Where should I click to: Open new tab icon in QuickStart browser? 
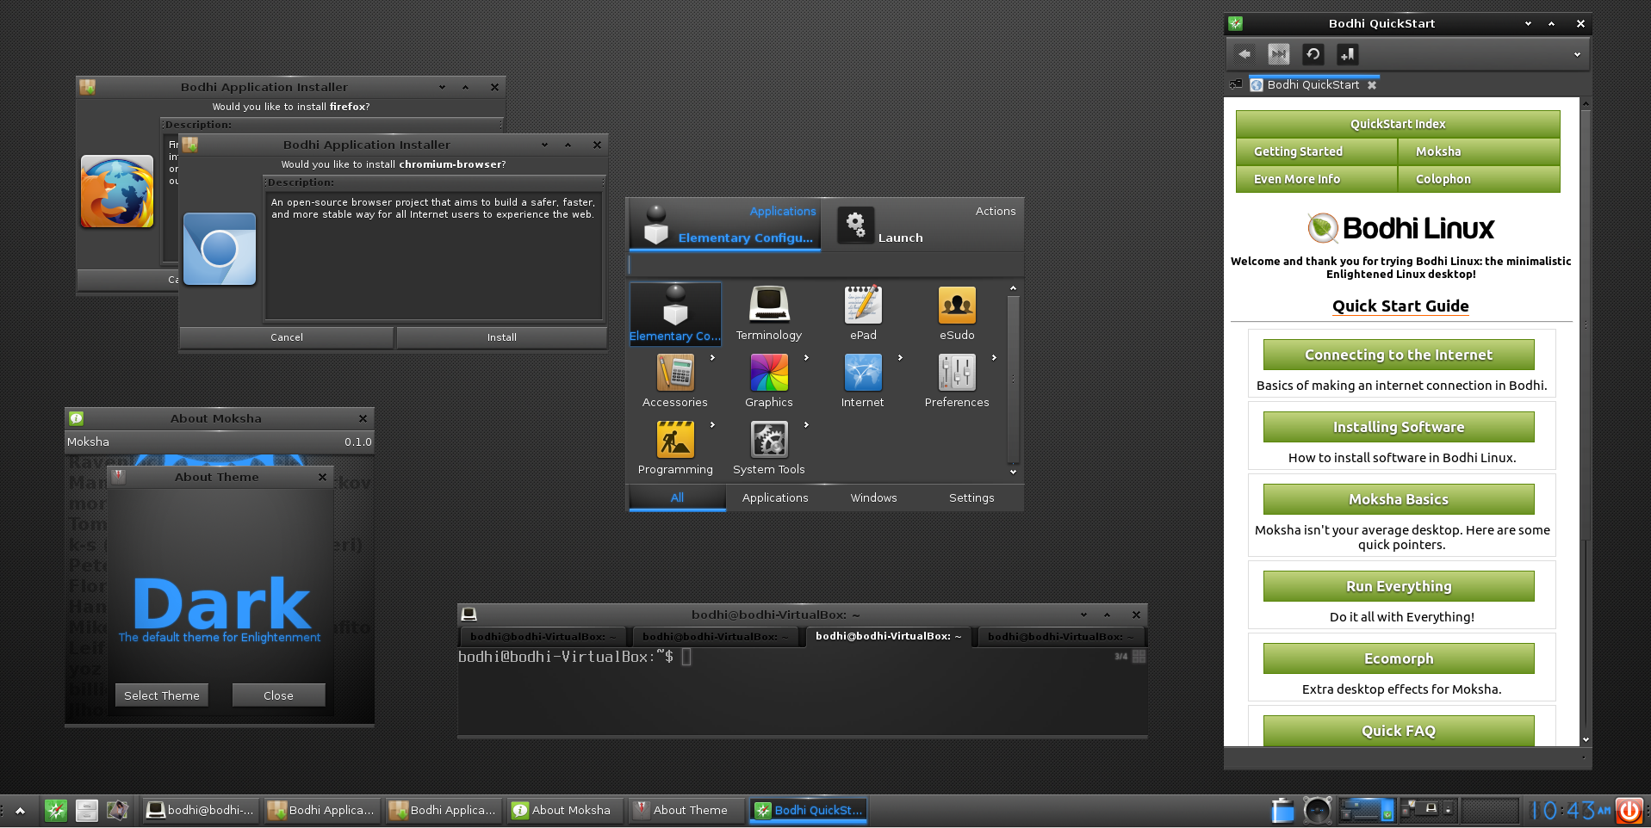tap(1236, 84)
